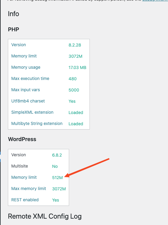This screenshot has height=225, width=168.
Task: Click the WordPress section heading
Action: pyautogui.click(x=22, y=139)
